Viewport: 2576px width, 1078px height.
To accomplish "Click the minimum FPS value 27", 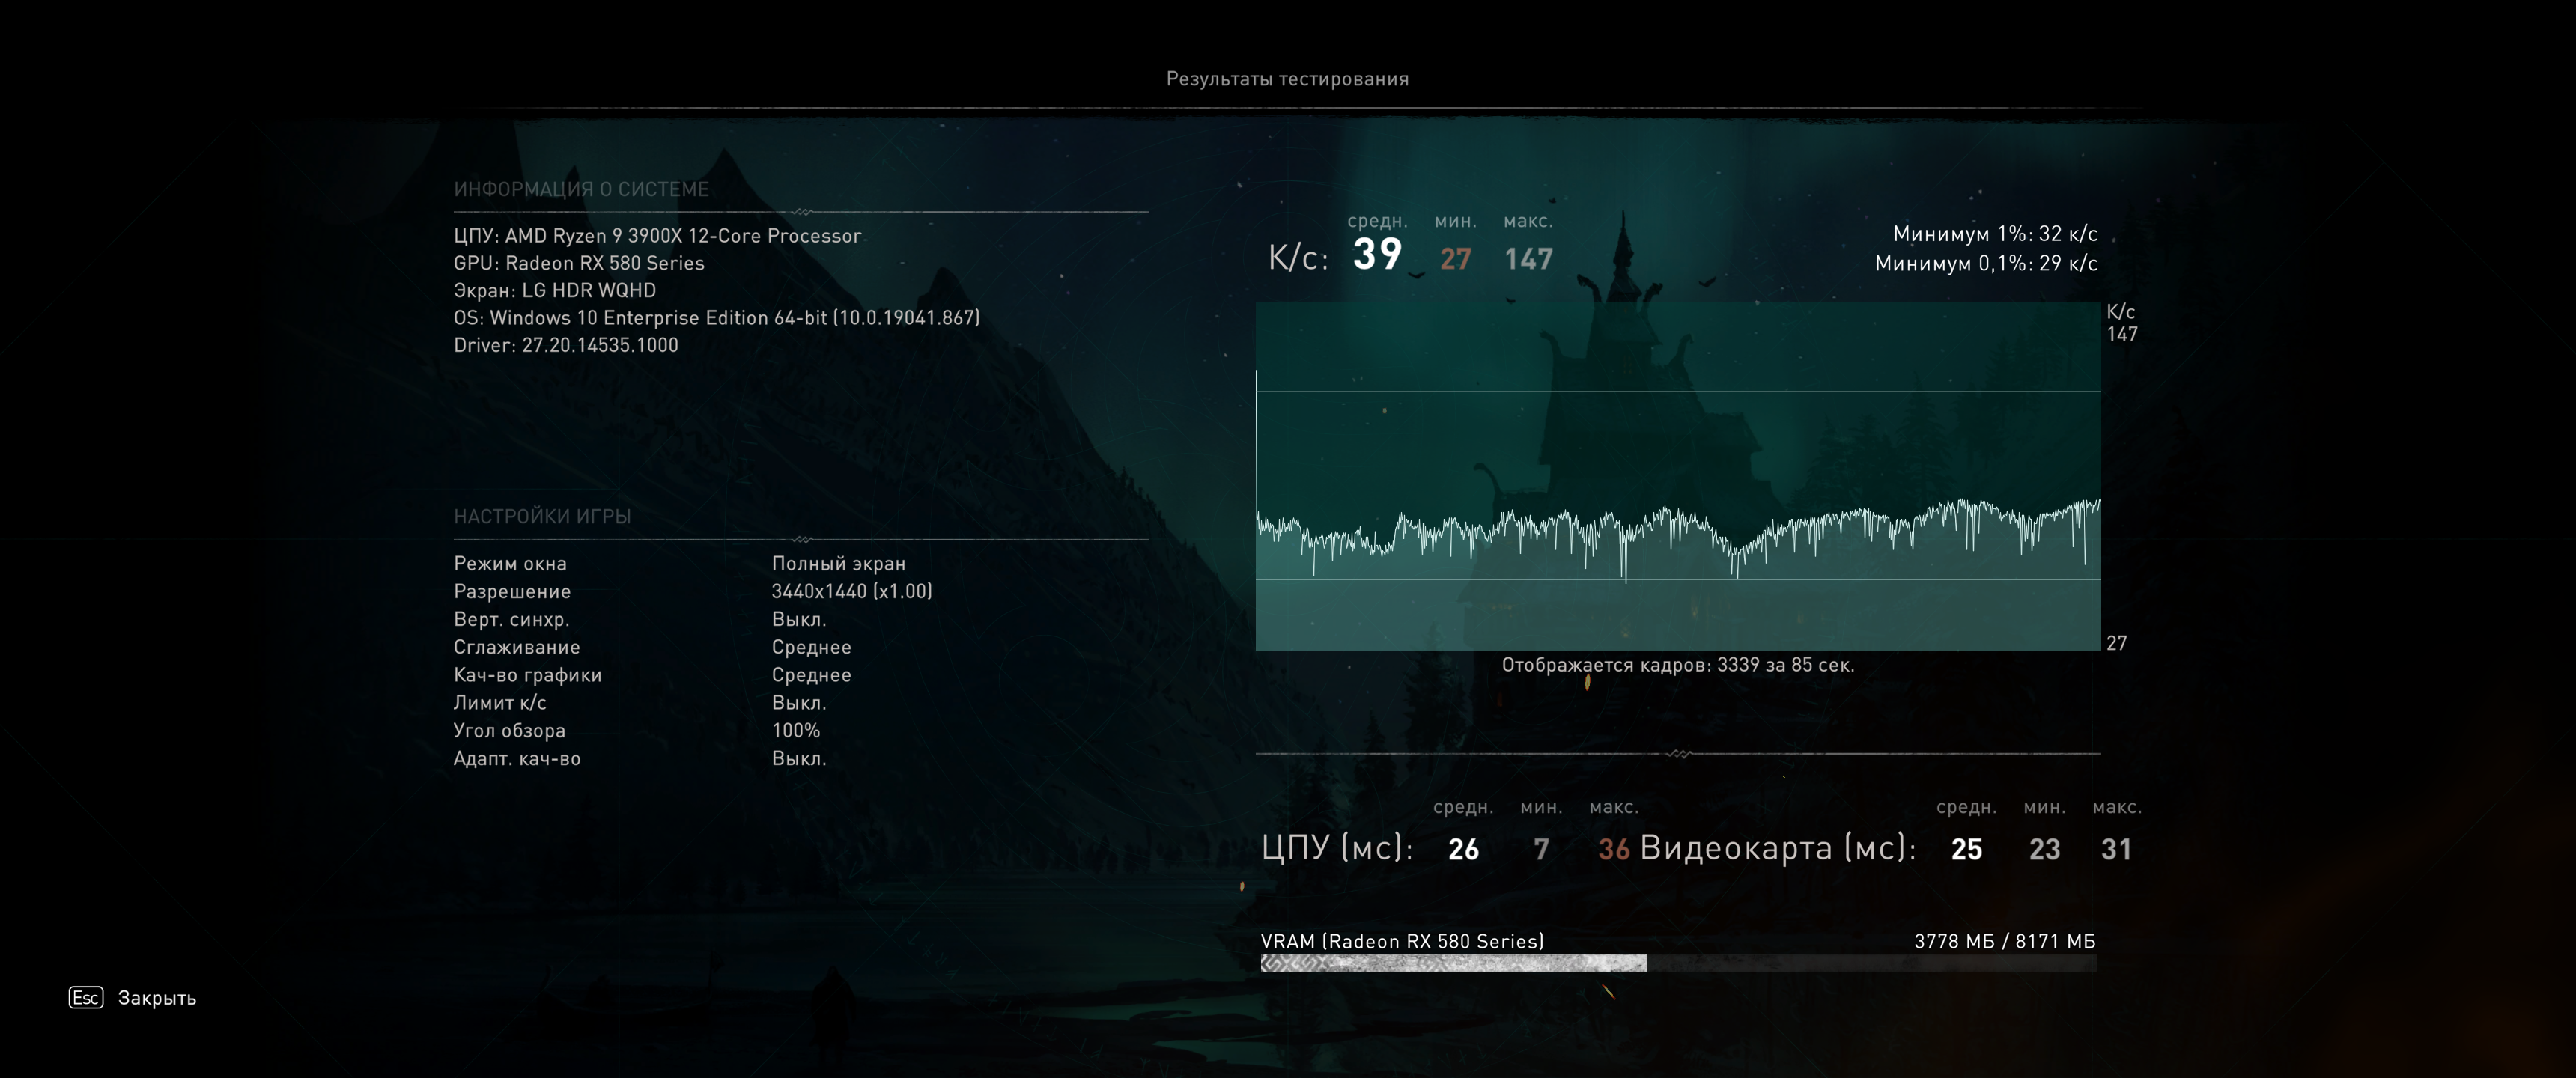I will click(1455, 259).
